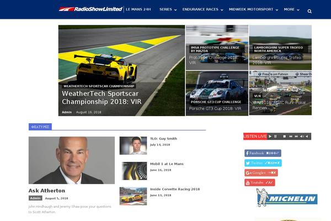Image resolution: width=331 pixels, height=221 pixels.
Task: Click the Admin badge under Ask Atherton
Action: click(35, 198)
